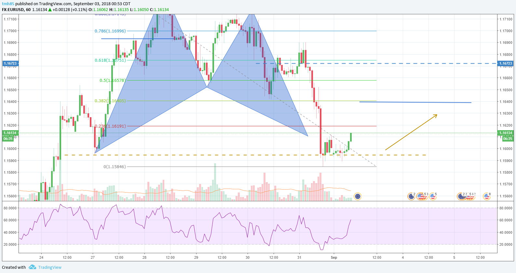Open the US flag event marked 5 past Sep 4
Viewport: 516px width, 273px height.
pos(432,196)
